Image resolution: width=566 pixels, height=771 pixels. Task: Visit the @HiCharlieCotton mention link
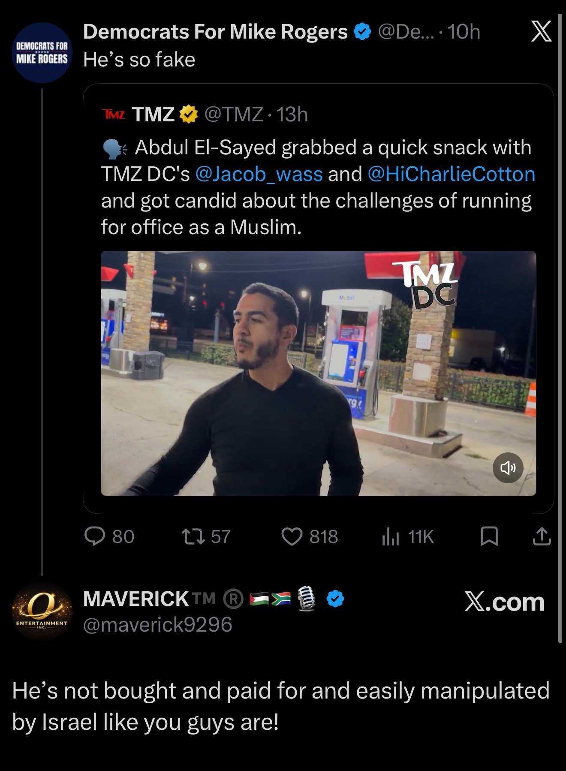(452, 174)
